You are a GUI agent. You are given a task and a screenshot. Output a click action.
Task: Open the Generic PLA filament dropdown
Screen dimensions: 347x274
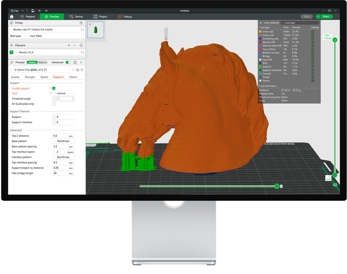(47, 52)
